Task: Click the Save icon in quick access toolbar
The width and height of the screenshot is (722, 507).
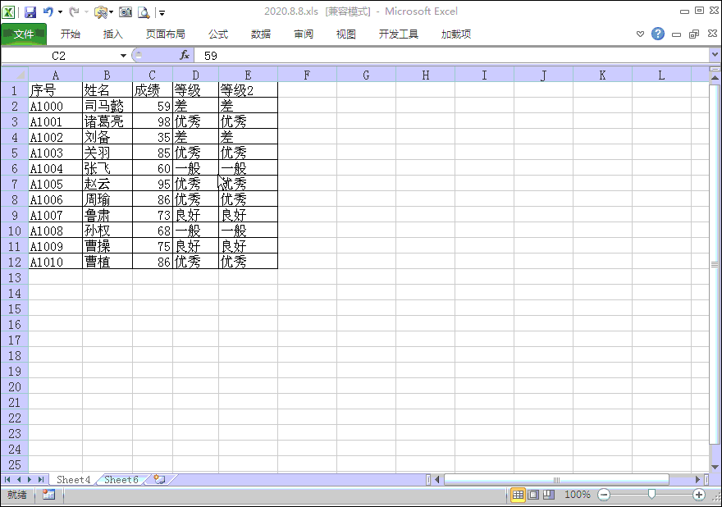Action: pyautogui.click(x=30, y=12)
